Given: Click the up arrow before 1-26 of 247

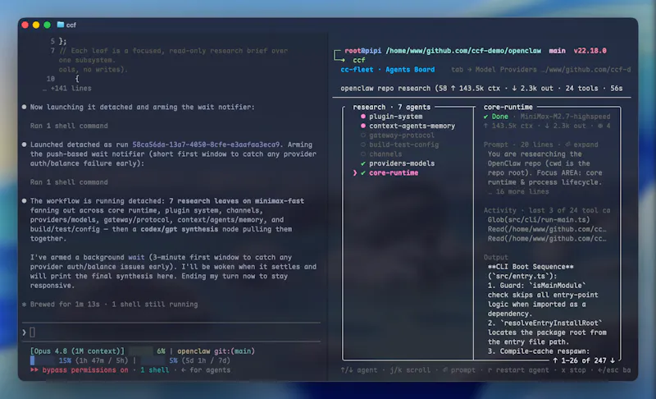Looking at the screenshot, I should [x=555, y=360].
